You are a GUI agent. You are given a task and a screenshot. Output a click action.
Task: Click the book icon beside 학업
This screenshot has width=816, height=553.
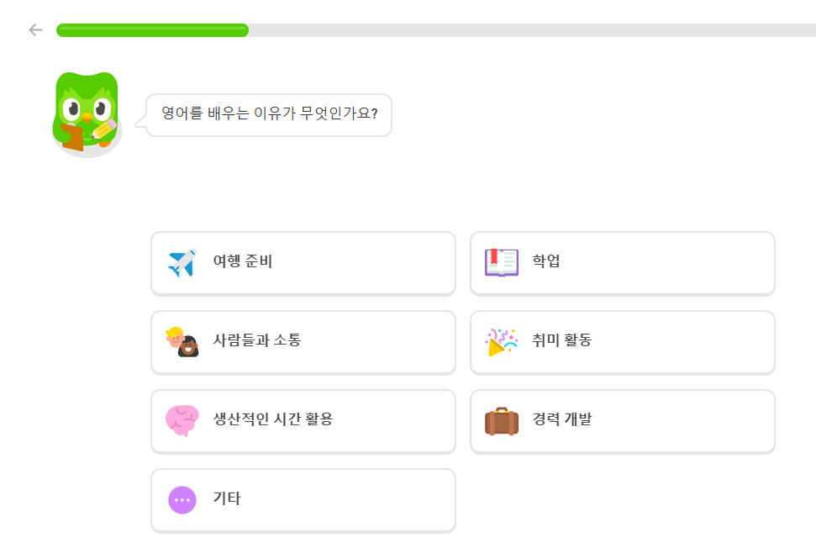click(500, 263)
